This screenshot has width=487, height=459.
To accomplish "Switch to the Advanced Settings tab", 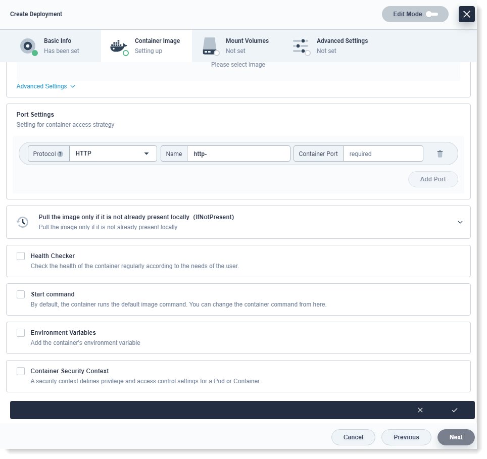I will [328, 46].
